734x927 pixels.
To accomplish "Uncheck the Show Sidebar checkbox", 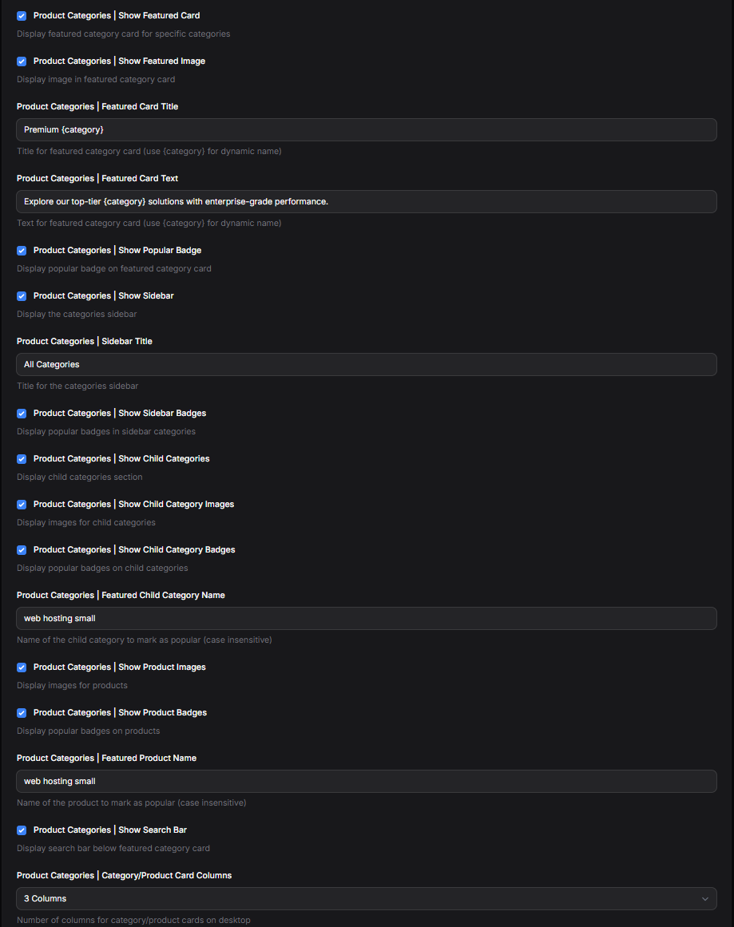I will 22,296.
